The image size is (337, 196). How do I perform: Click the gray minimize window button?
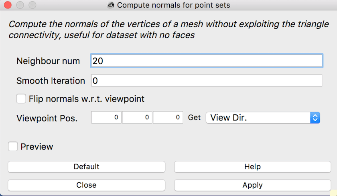tap(20, 5)
